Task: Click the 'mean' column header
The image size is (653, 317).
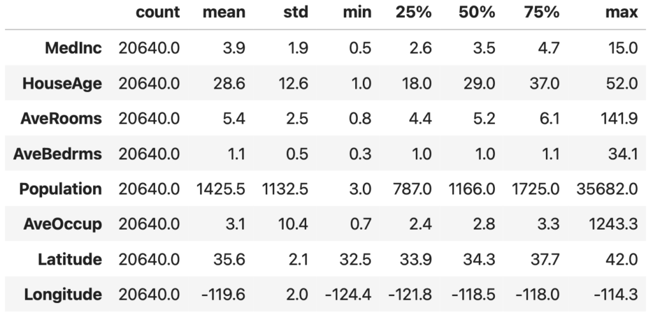Action: click(226, 13)
